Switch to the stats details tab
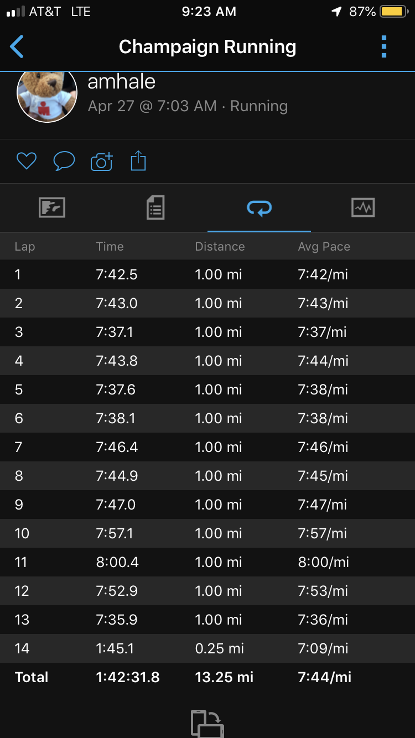 (155, 207)
